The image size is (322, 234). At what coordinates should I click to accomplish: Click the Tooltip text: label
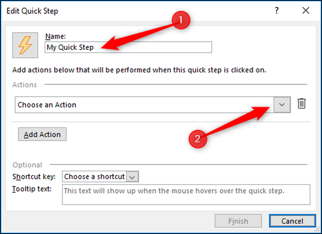[x=32, y=189]
